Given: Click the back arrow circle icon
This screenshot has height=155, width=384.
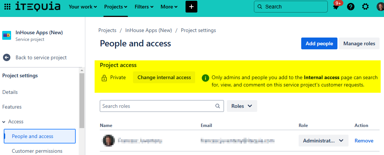Looking at the screenshot, I should pos(7,57).
